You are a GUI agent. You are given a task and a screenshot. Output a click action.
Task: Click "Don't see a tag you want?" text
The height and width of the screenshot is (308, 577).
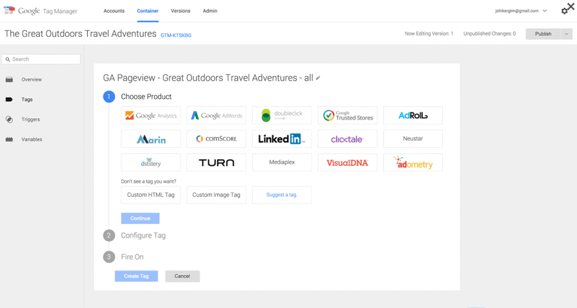[x=149, y=181]
